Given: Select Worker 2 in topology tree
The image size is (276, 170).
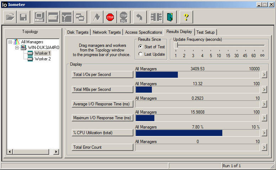Looking at the screenshot, I should tap(43, 59).
